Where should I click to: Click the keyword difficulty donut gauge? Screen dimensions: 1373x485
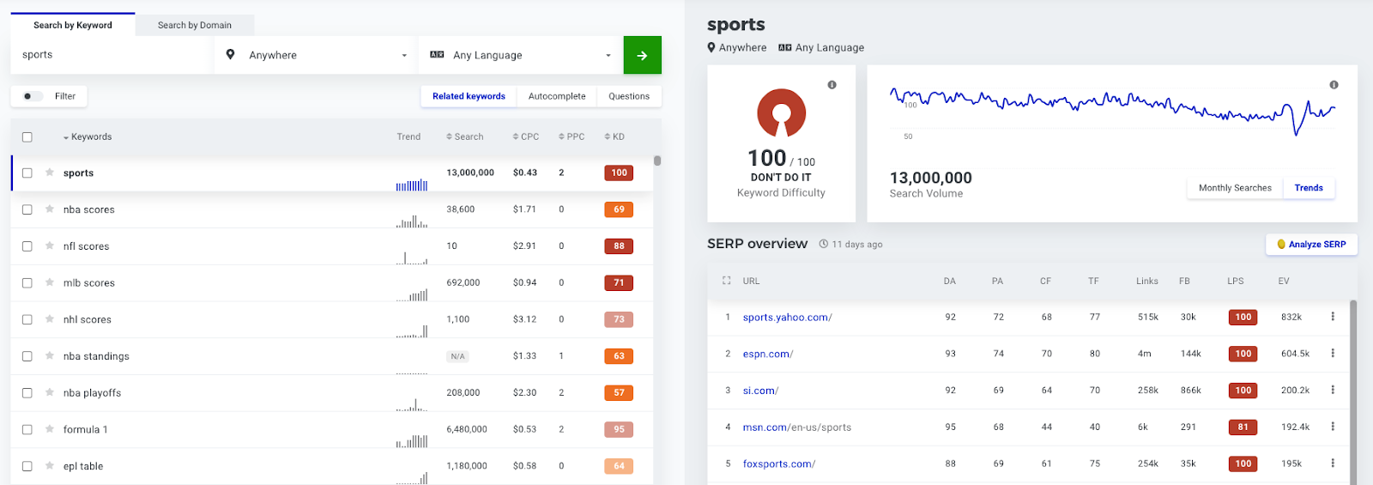[781, 113]
